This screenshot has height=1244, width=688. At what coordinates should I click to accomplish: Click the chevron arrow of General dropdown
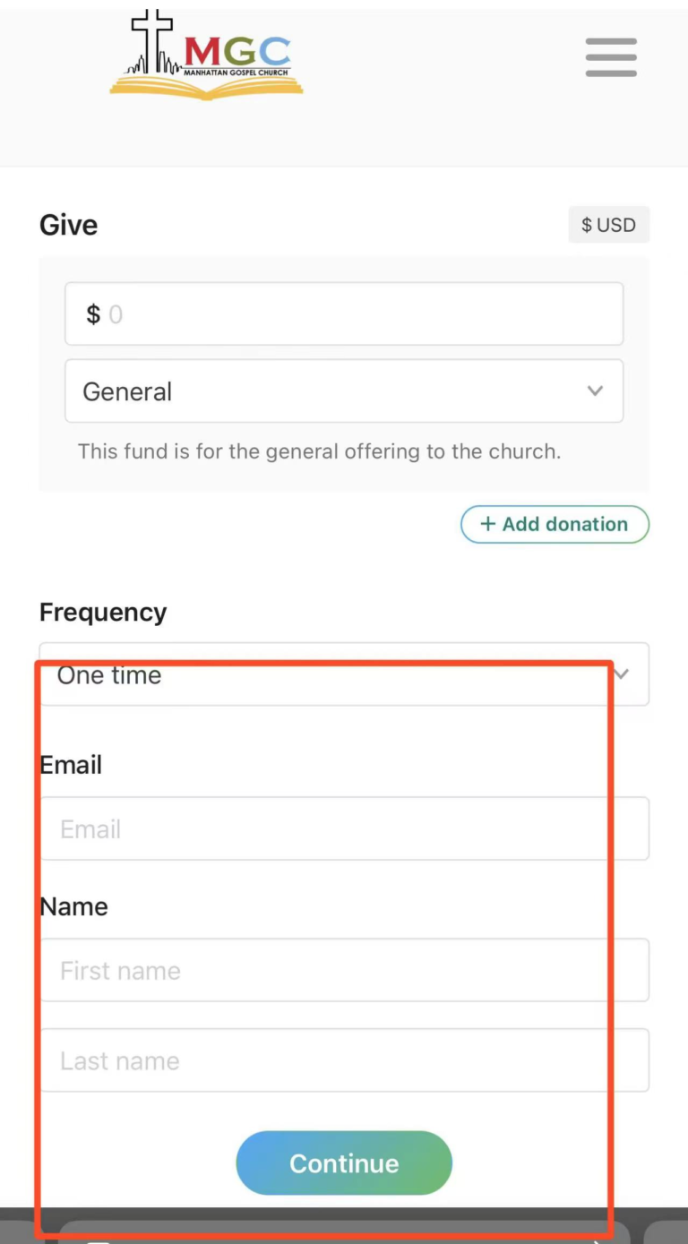tap(595, 391)
